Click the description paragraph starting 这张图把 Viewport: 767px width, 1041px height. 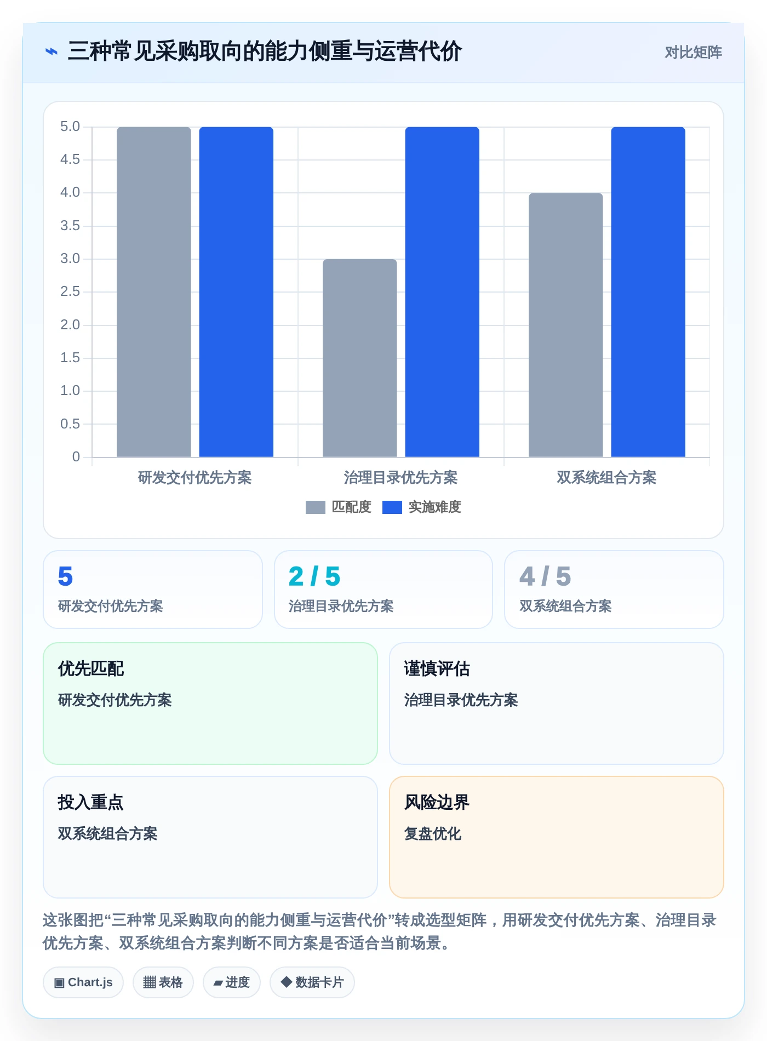coord(380,931)
